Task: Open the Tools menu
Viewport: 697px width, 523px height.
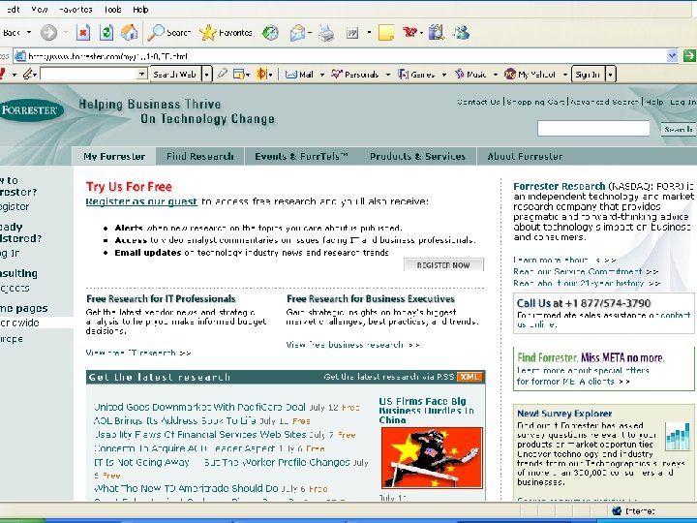Action: 113,10
